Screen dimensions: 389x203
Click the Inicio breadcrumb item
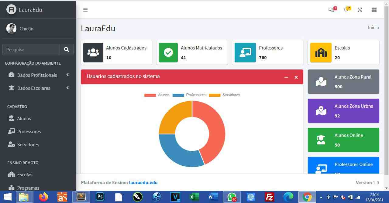click(x=373, y=27)
